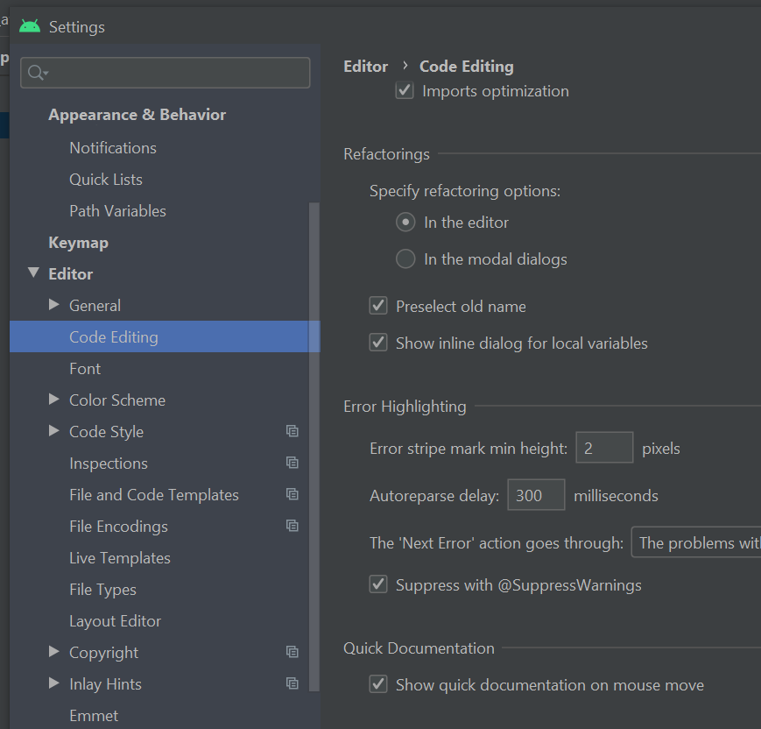Click project-level icon beside Copyright
761x729 pixels.
point(292,652)
